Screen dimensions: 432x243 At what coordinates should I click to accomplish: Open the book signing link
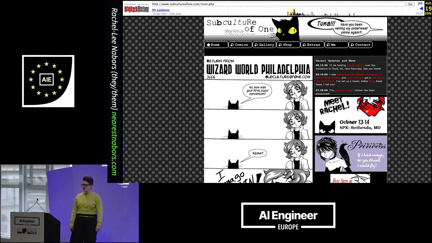tap(355, 65)
